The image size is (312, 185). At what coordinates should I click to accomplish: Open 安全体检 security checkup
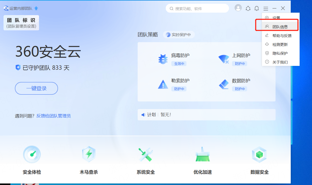tap(32, 160)
